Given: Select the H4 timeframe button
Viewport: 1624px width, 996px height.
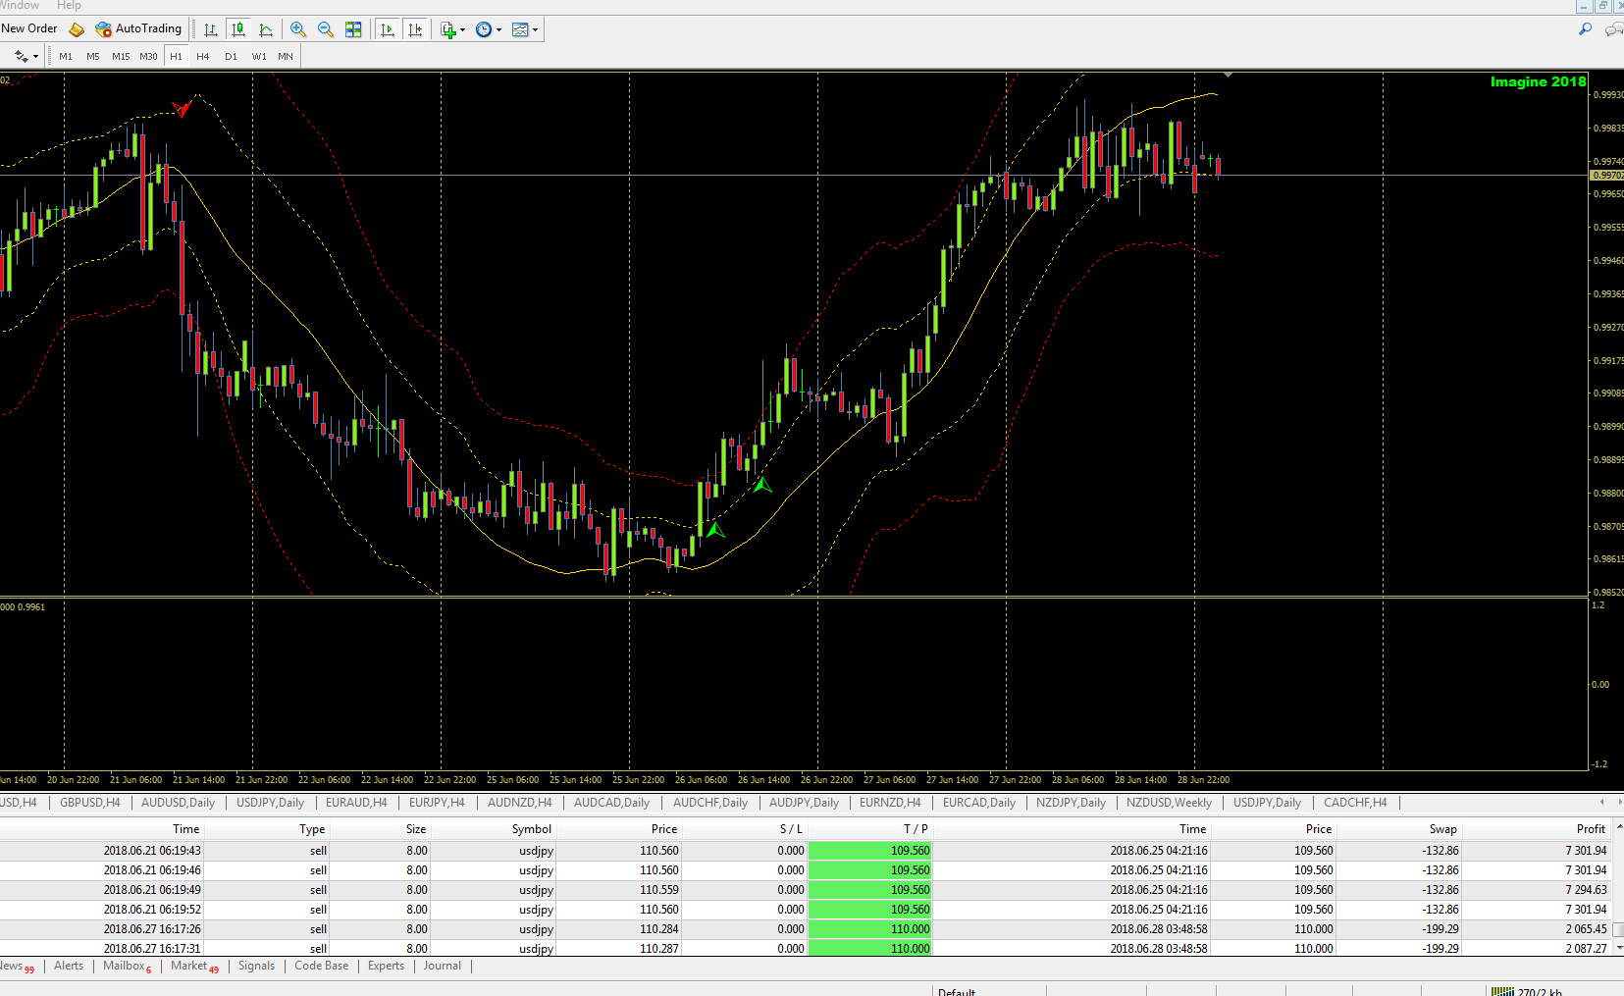Looking at the screenshot, I should pos(203,56).
